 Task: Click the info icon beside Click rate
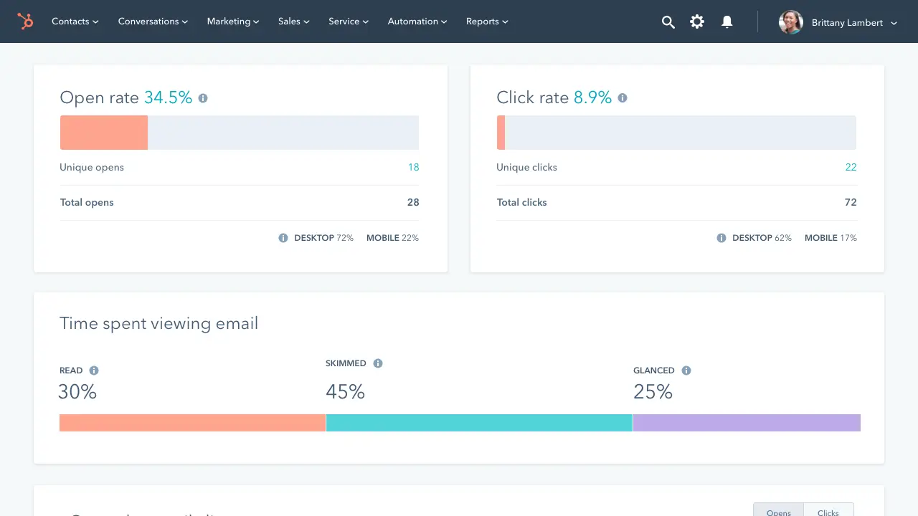[622, 97]
